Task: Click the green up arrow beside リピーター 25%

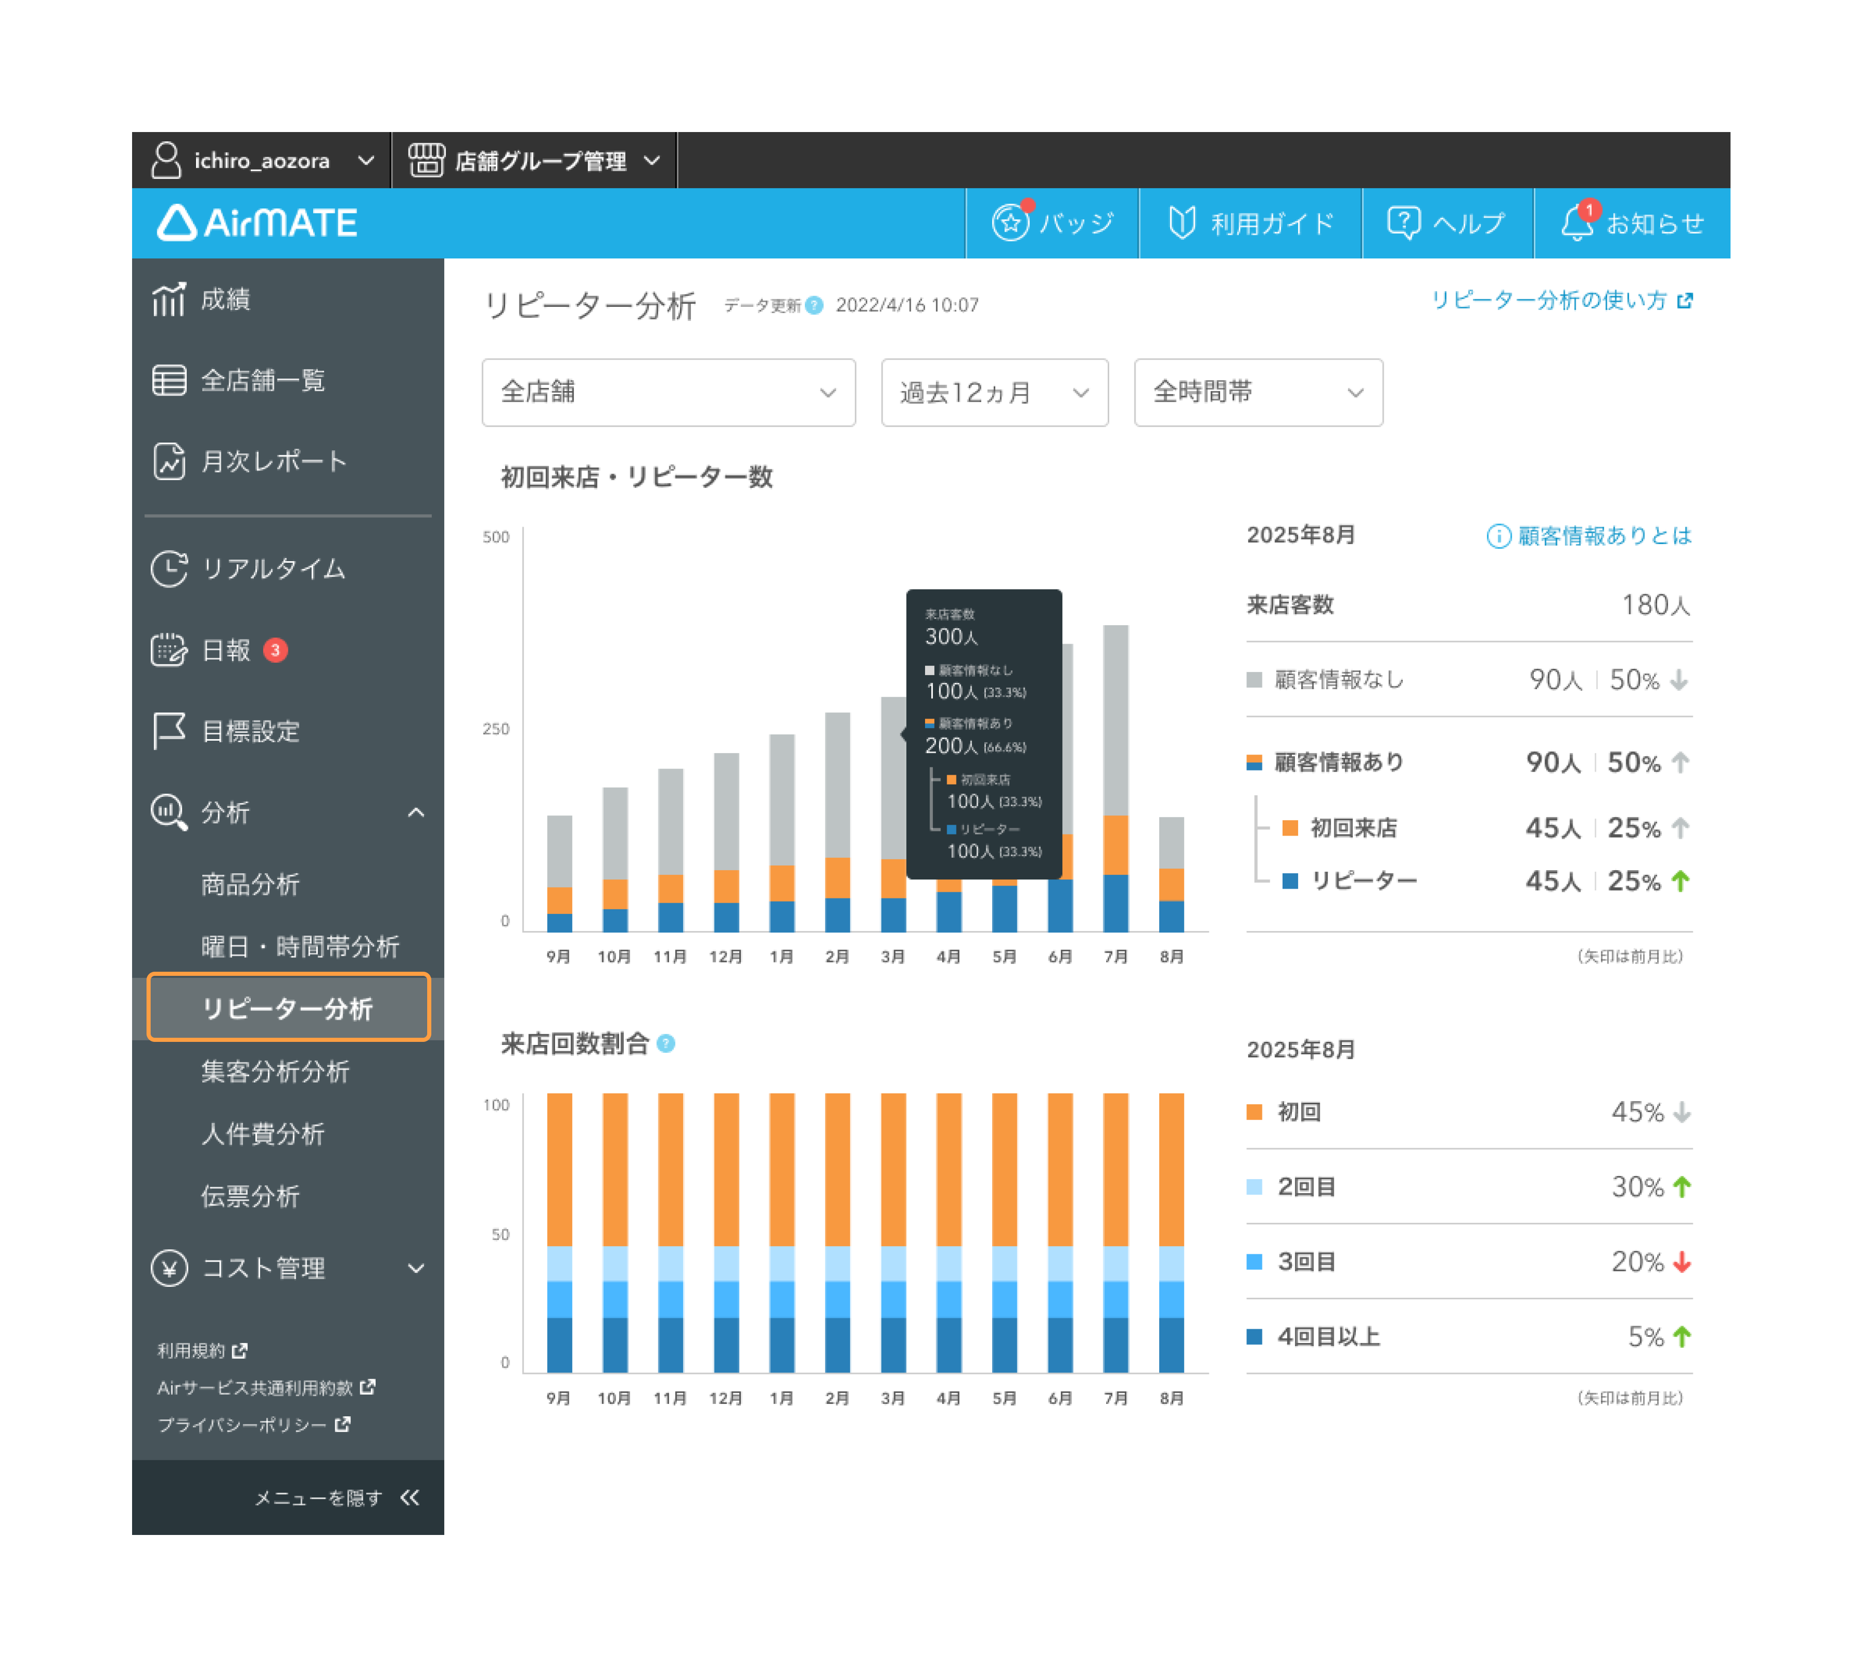Action: tap(1681, 881)
